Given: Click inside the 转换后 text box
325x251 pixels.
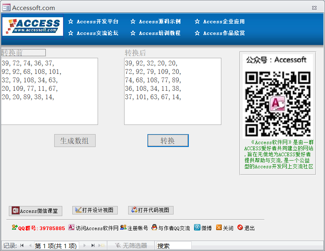Looking at the screenshot, I should pyautogui.click(x=173, y=92).
